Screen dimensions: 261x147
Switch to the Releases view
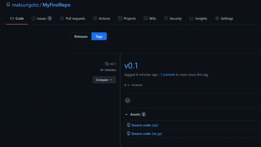pos(81,36)
